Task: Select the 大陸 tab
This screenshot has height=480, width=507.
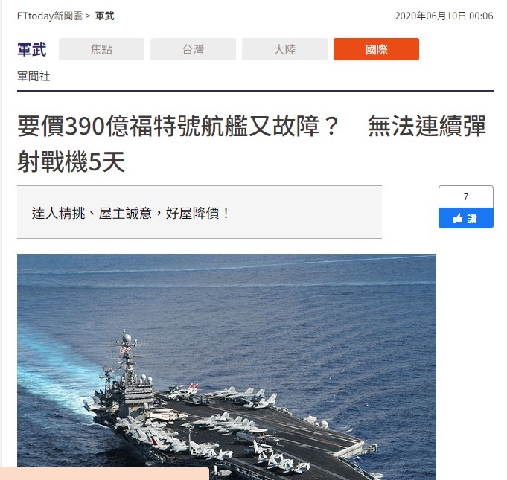Action: pos(284,49)
